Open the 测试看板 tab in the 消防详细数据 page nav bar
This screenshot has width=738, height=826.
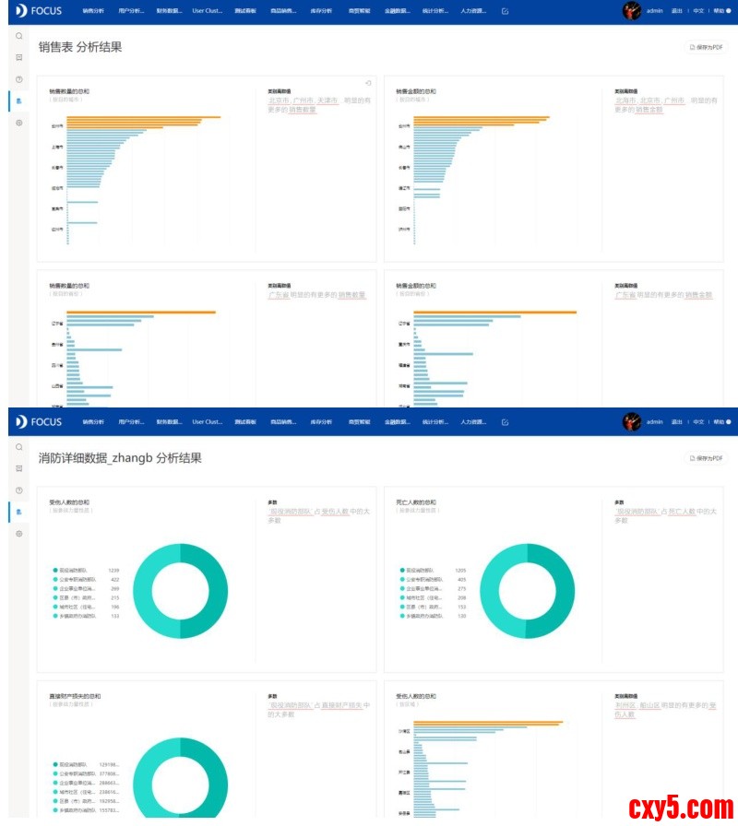pos(245,421)
